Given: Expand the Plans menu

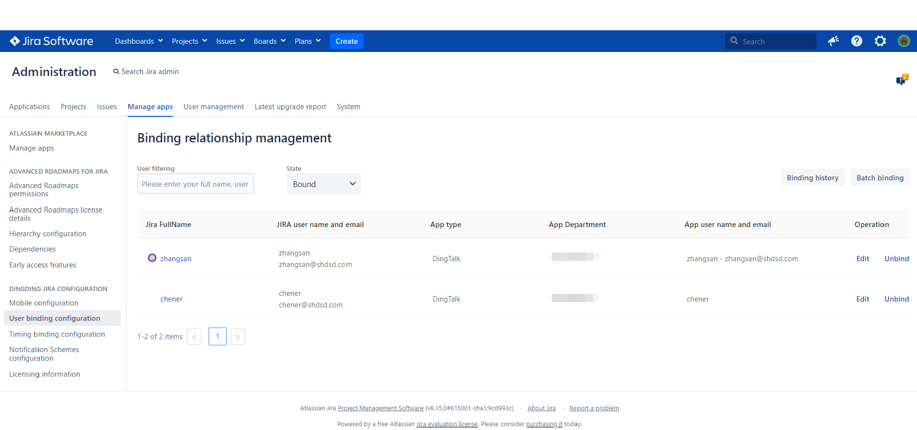Looking at the screenshot, I should 308,41.
